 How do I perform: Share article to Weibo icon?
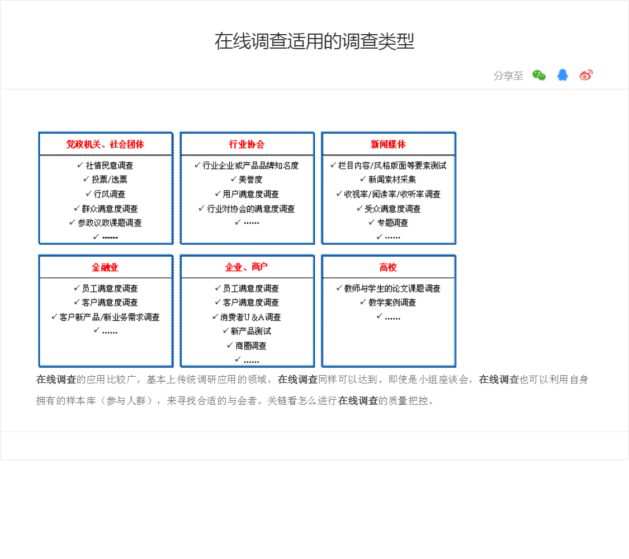(x=586, y=75)
